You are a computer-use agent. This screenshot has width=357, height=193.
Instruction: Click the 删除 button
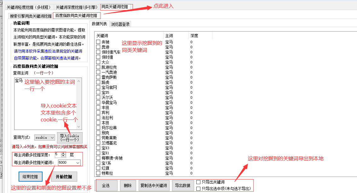pos(128,185)
